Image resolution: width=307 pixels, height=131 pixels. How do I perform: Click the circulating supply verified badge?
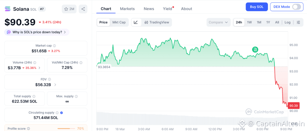(61, 112)
